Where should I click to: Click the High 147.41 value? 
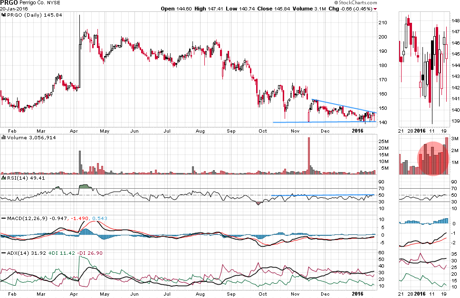tap(209, 9)
